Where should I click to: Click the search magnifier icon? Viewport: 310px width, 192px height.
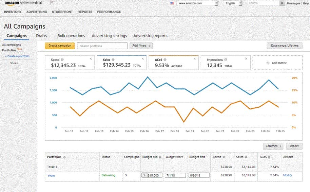click(x=282, y=3)
